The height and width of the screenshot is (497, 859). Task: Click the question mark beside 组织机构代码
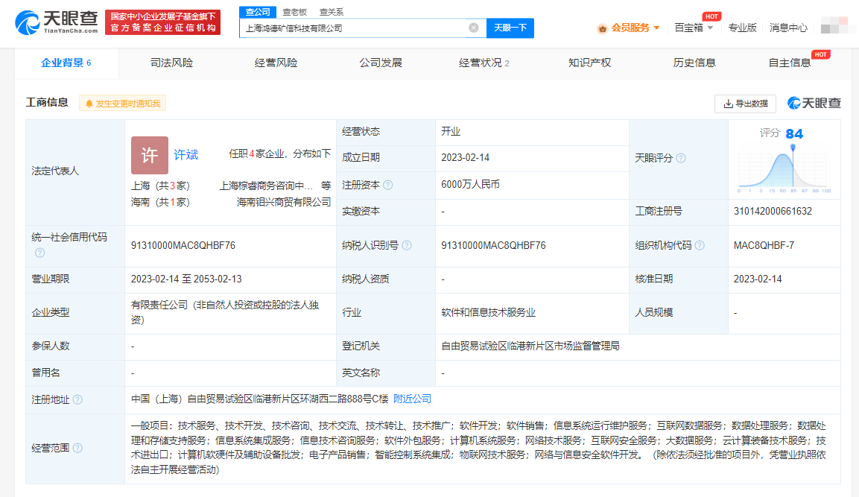click(x=700, y=244)
